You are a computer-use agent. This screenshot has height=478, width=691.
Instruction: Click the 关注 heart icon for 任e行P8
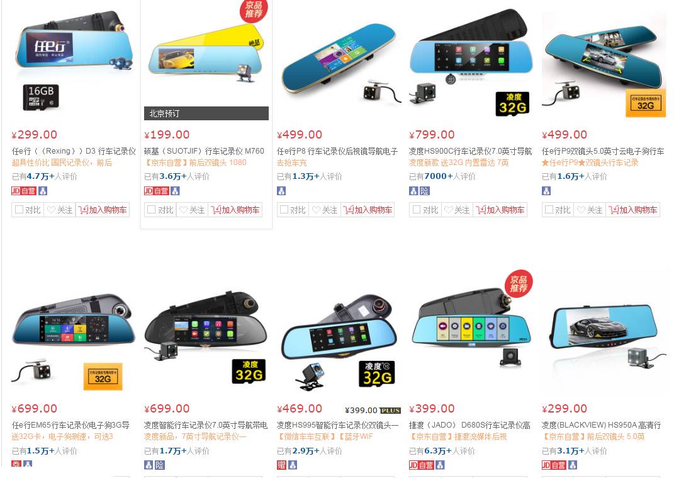pos(316,210)
